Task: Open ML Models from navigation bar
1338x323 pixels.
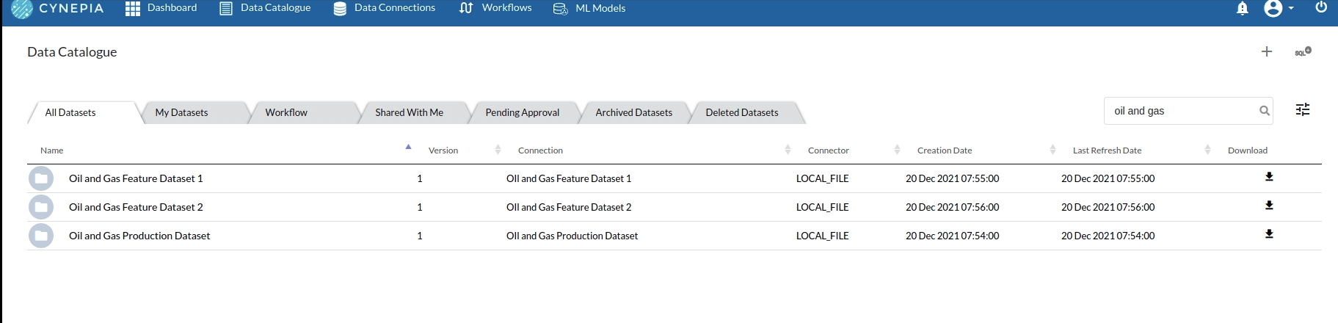Action: click(x=589, y=8)
